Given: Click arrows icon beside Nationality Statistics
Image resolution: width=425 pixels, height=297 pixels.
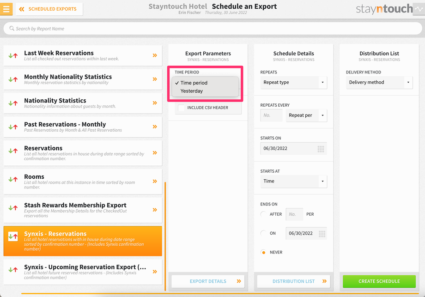Looking at the screenshot, I should click(13, 103).
